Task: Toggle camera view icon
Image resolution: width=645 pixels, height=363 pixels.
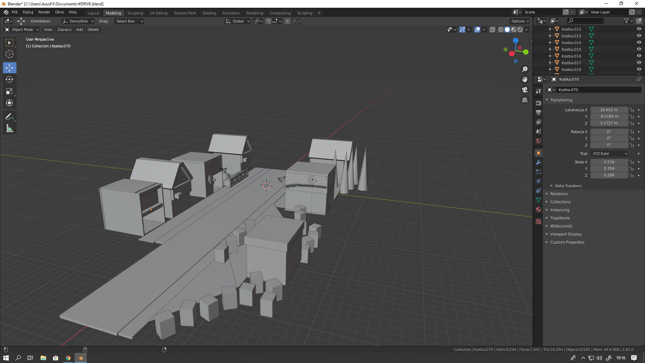Action: click(525, 90)
